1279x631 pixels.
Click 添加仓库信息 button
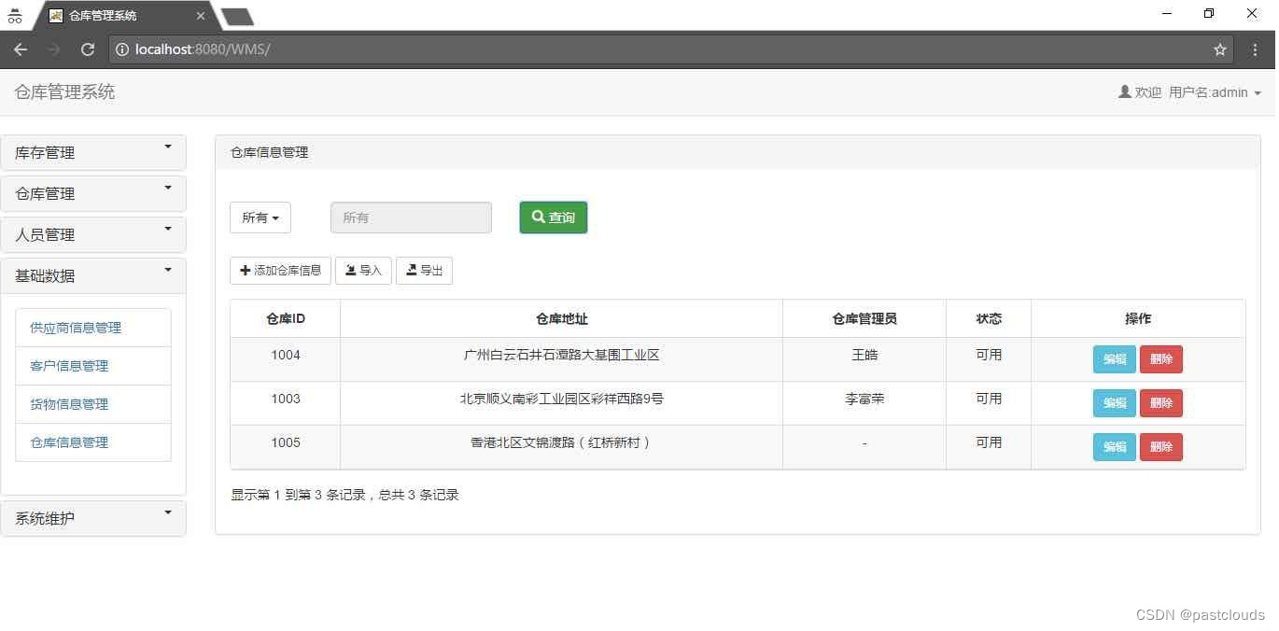click(x=280, y=271)
